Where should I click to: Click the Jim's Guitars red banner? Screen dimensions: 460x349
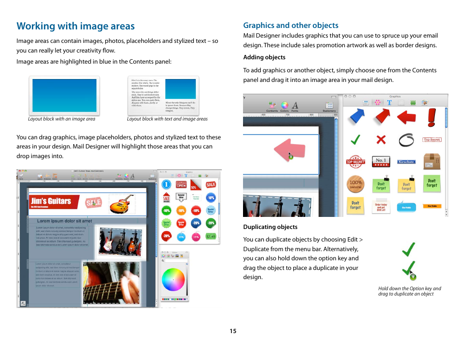pos(54,202)
